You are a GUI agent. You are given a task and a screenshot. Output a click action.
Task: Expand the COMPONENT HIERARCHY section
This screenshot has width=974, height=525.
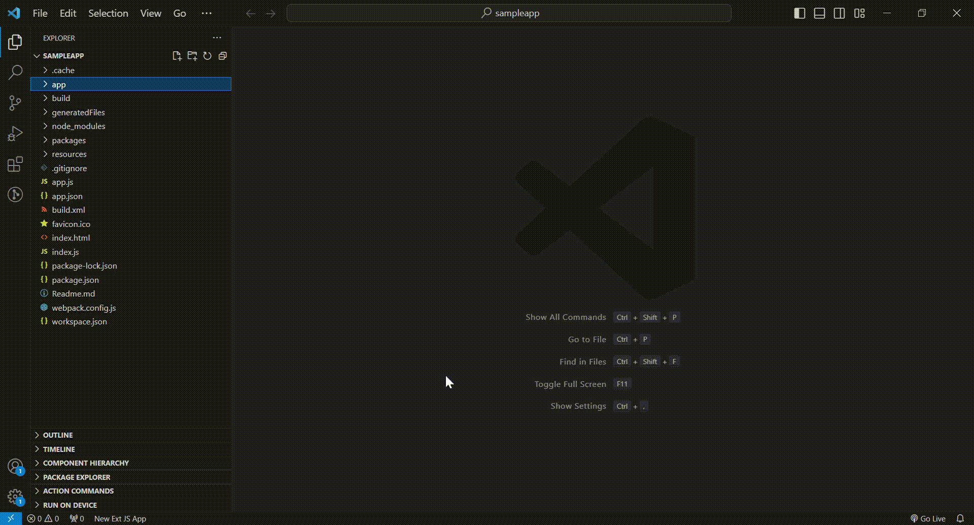pyautogui.click(x=86, y=463)
